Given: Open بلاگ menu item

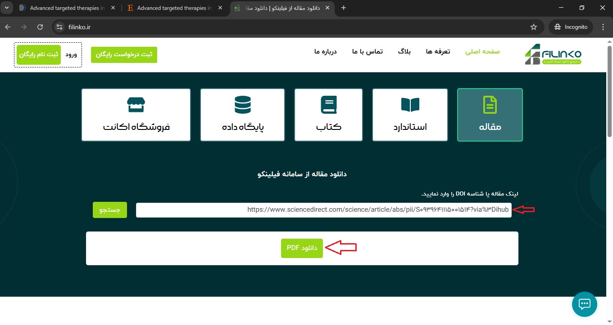Looking at the screenshot, I should click(404, 52).
